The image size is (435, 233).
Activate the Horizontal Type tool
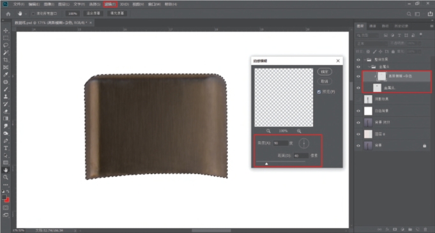click(6, 148)
